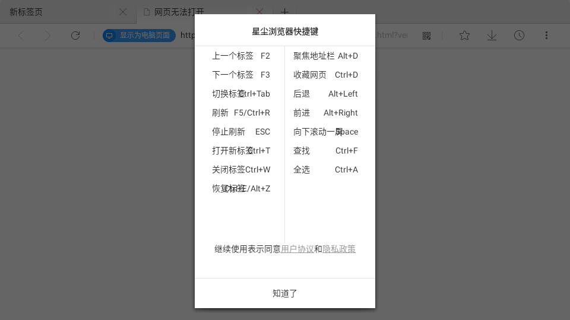Open the three-dot more menu
570x320 pixels.
pos(546,36)
